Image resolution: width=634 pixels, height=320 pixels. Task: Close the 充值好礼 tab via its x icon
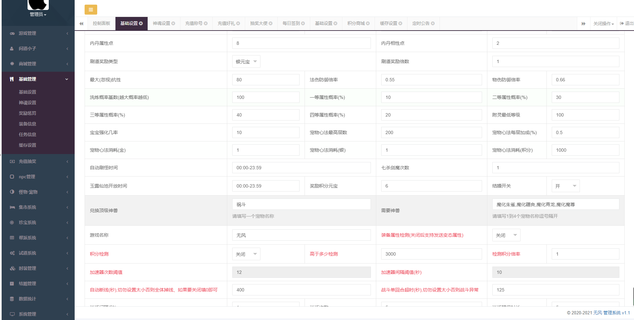point(238,23)
